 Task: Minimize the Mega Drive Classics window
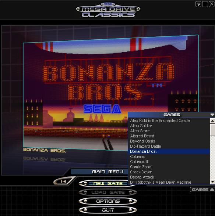pos(205,4)
